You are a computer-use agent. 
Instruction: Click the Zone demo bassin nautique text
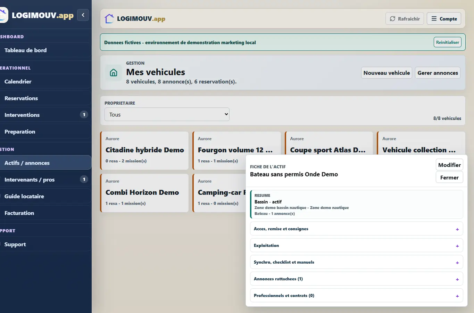pyautogui.click(x=301, y=208)
